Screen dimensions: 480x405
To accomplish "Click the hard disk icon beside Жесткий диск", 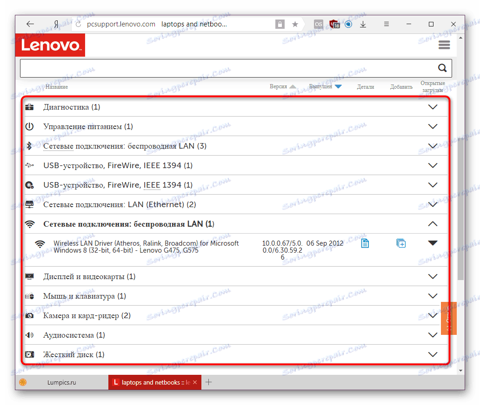I will (30, 354).
